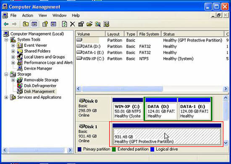The height and width of the screenshot is (164, 231).
Task: Select Removable Storage in the tree
Action: pos(41,80)
